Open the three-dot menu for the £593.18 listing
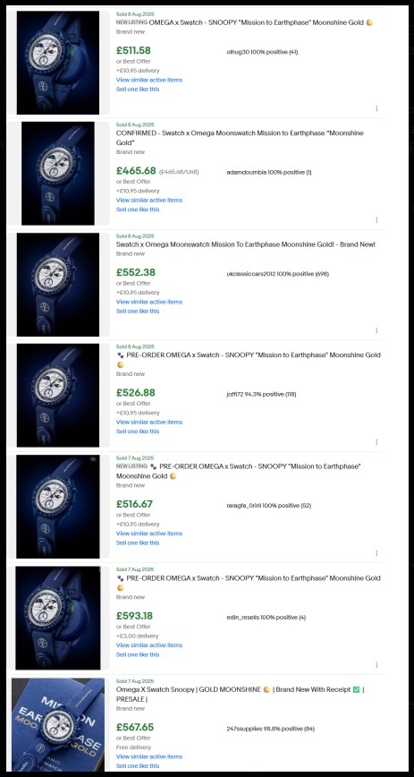 [x=376, y=665]
